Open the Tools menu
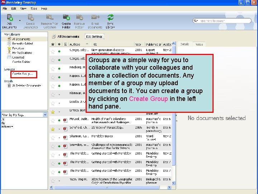This screenshot has width=258, height=194. (34, 9)
